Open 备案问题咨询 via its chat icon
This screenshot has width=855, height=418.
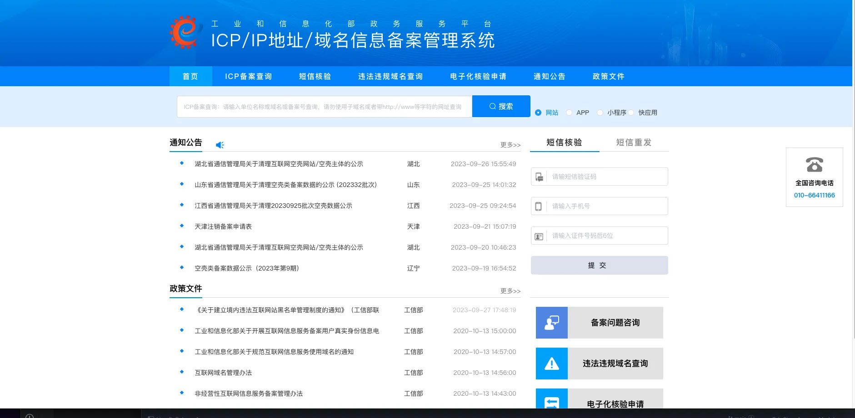click(551, 322)
